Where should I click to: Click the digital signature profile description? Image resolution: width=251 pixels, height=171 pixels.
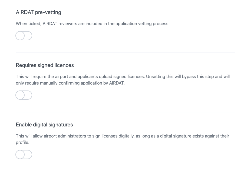tap(122, 139)
